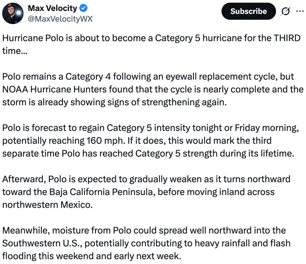The width and height of the screenshot is (306, 264).
Task: Click the paragraph starting 'Polo remains a Category 4'
Action: coord(153,90)
